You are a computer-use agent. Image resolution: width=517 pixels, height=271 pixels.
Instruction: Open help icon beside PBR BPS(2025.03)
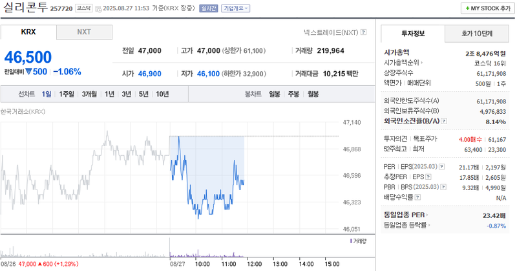pyautogui.click(x=443, y=187)
